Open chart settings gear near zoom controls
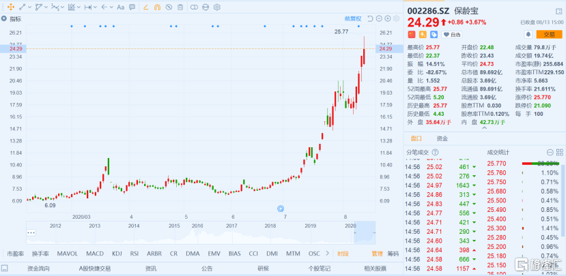Image resolution: width=566 pixels, height=276 pixels. 397,18
